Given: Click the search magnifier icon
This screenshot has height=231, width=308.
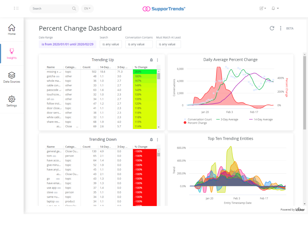Looking at the screenshot, I should (x=74, y=8).
